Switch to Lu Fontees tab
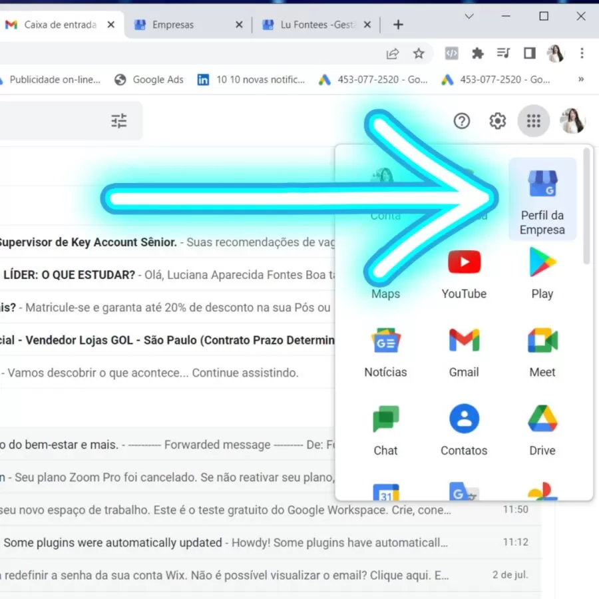 (x=317, y=25)
